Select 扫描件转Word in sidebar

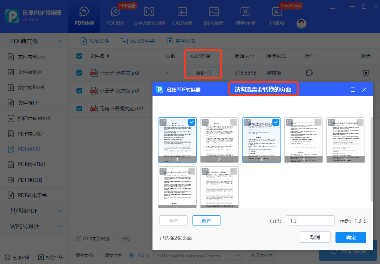34,118
